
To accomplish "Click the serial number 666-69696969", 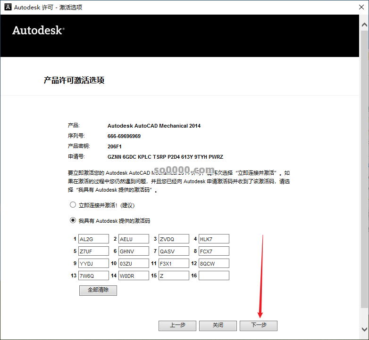I will pos(124,136).
